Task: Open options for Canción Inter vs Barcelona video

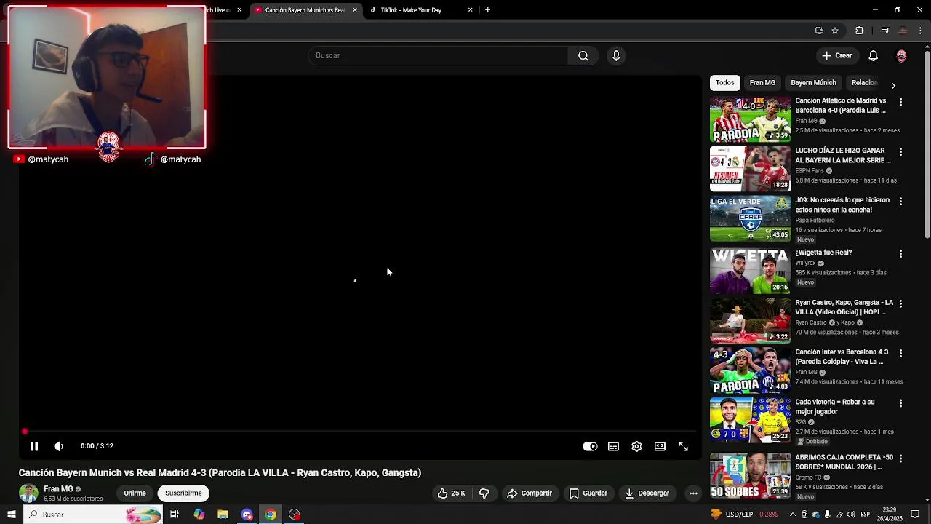Action: (x=900, y=353)
